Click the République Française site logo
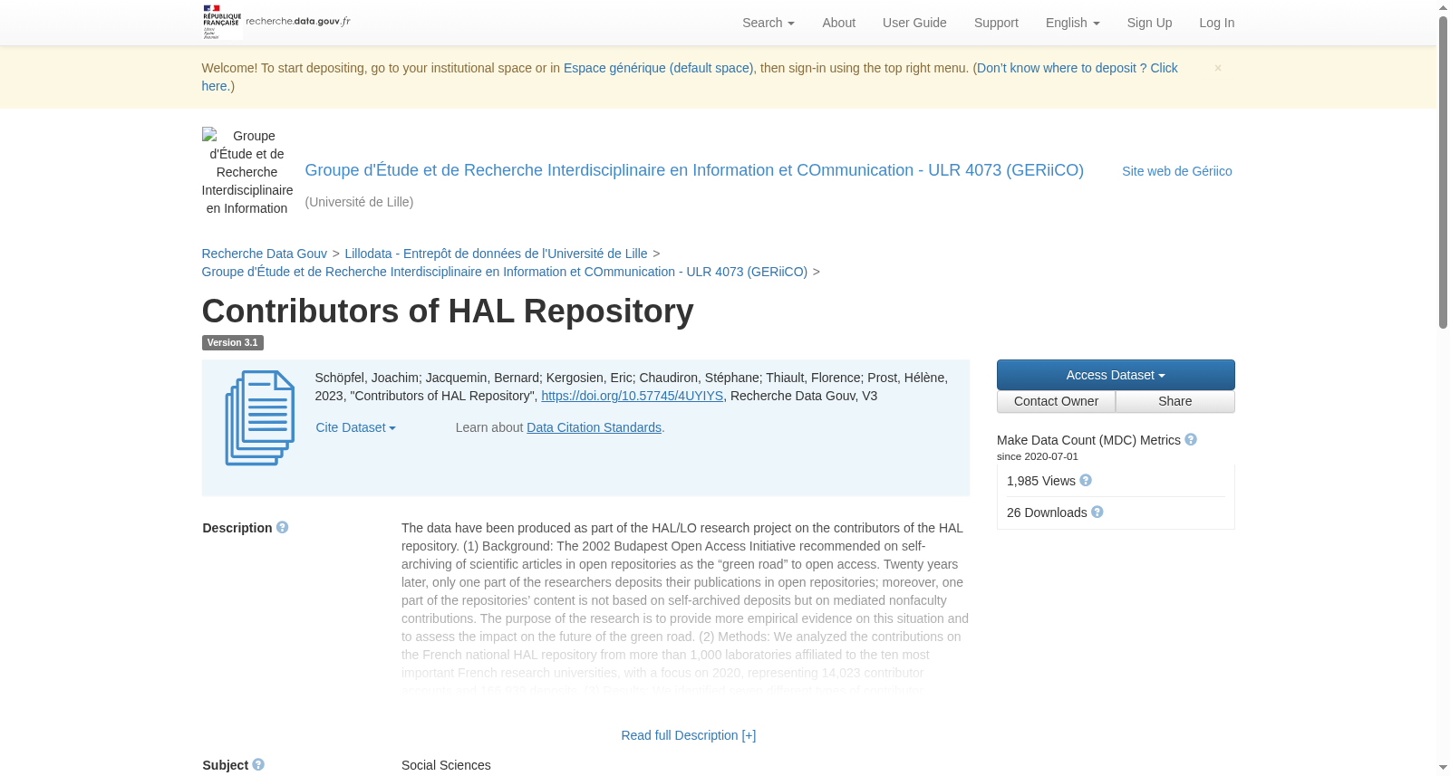 (276, 22)
